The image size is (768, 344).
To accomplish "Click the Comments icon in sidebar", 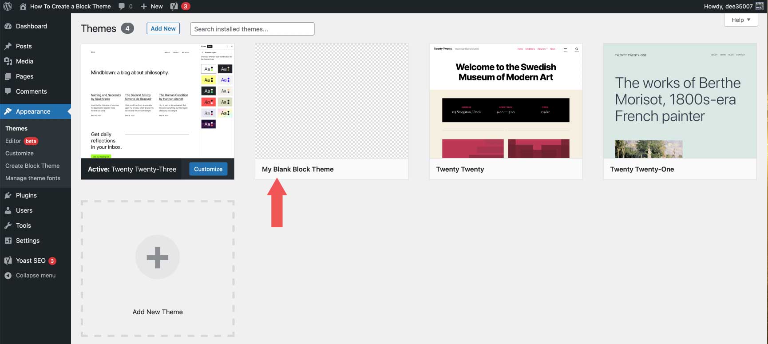I will tap(8, 91).
